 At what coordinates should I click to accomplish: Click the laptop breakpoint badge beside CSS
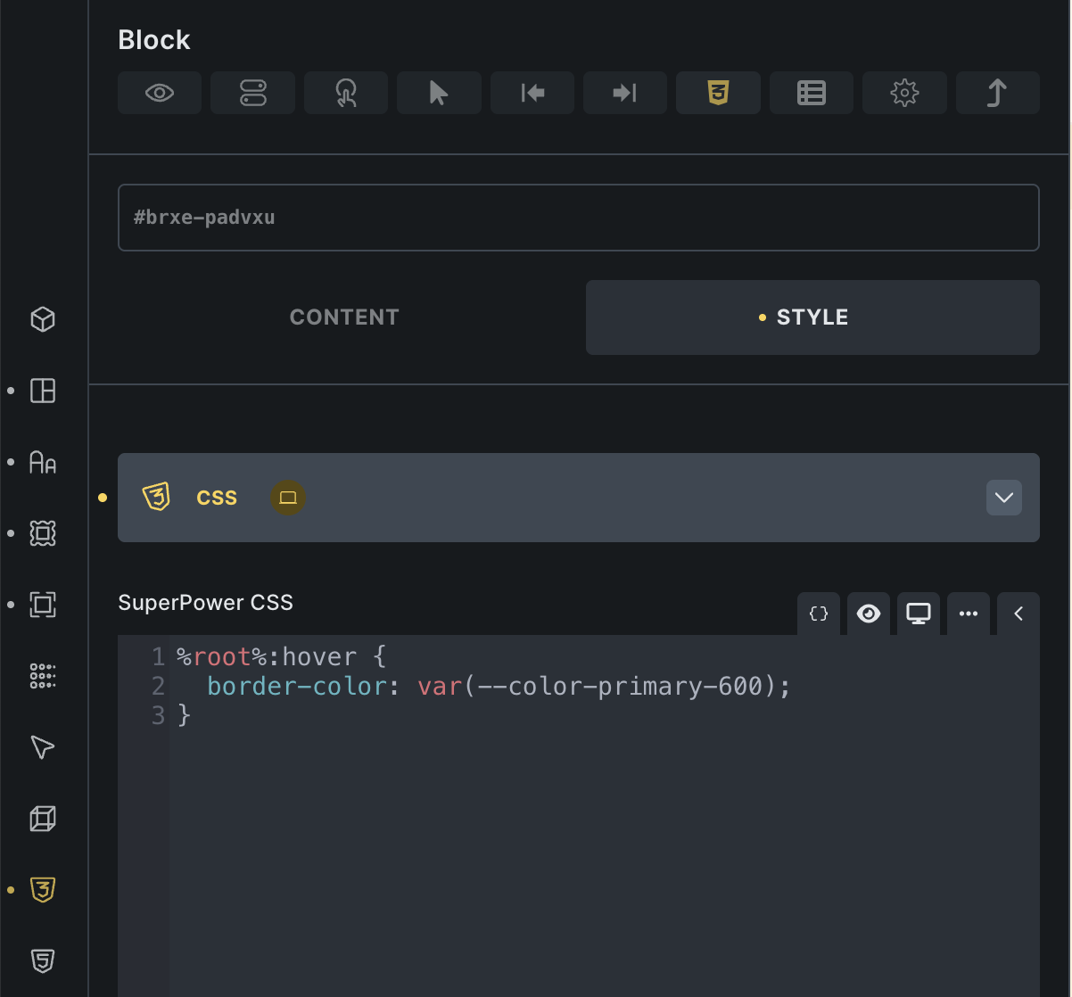(x=288, y=498)
